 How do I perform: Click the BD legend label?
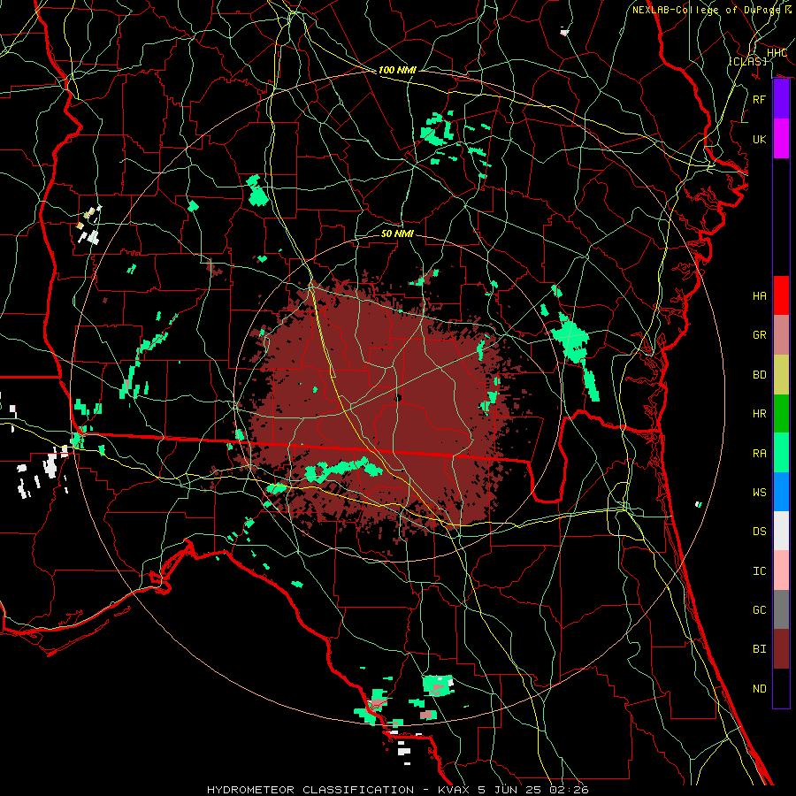pyautogui.click(x=760, y=375)
